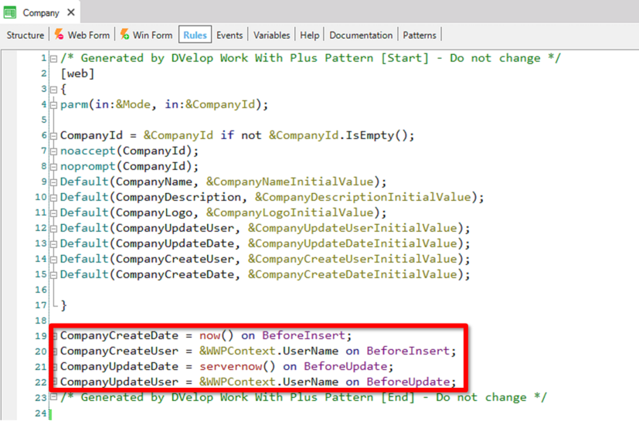
Task: Collapse the noaccept rule fold marker
Action: pyautogui.click(x=53, y=151)
